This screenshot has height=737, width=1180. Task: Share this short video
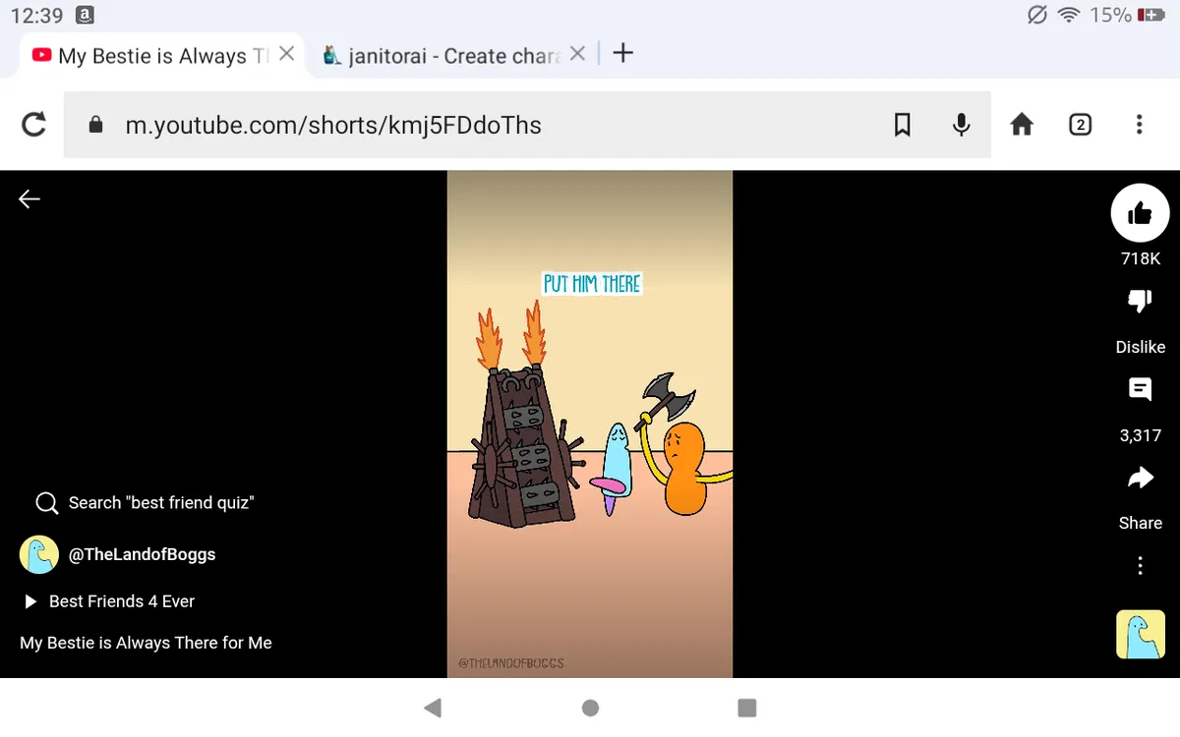click(1140, 479)
